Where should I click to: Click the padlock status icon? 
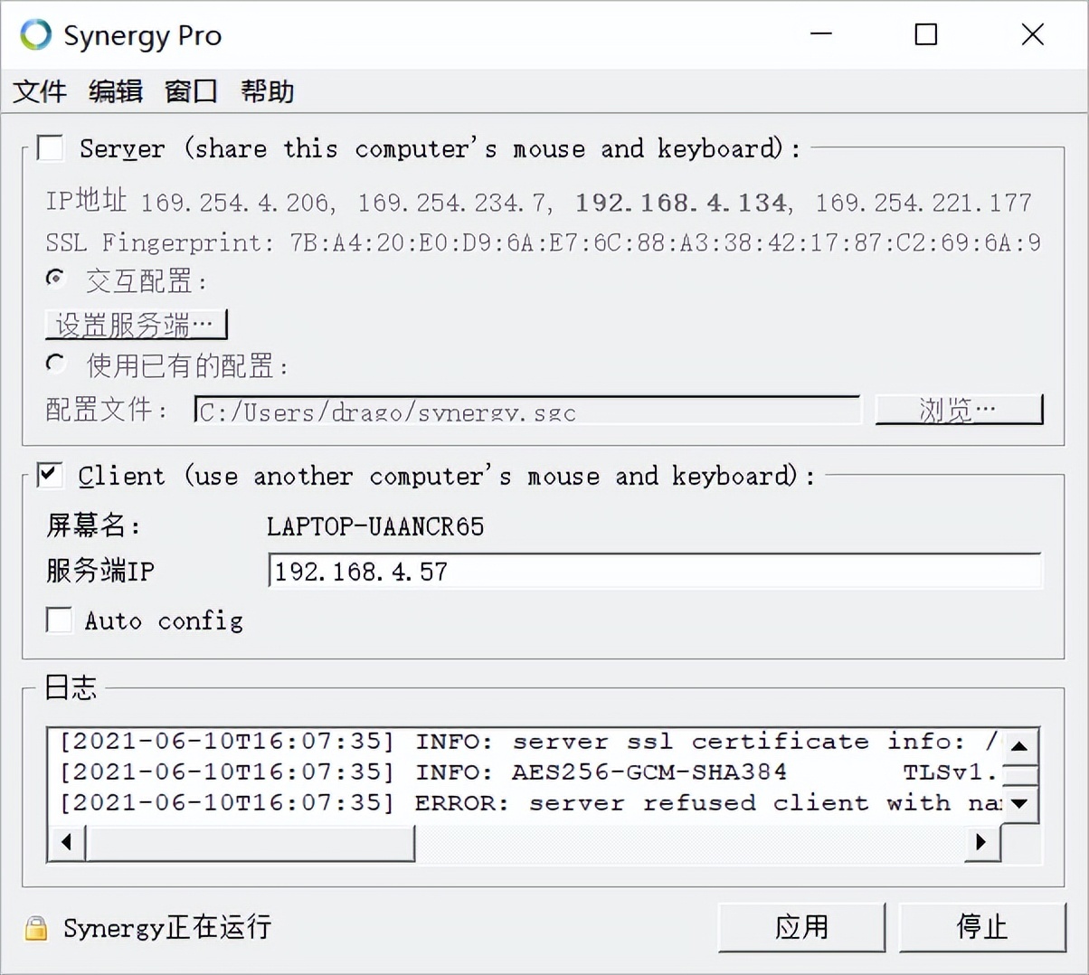pyautogui.click(x=36, y=928)
